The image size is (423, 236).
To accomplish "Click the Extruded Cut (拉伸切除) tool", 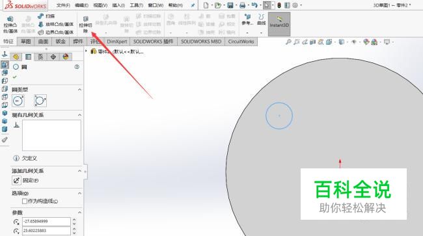I will [x=85, y=25].
